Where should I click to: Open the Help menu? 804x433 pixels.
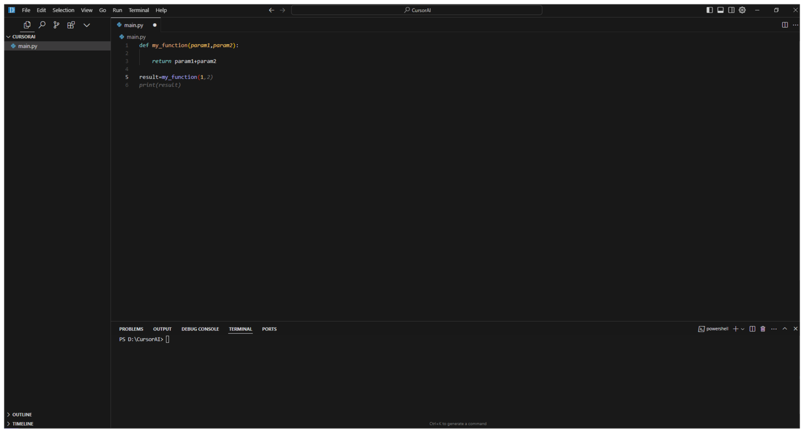(x=161, y=10)
